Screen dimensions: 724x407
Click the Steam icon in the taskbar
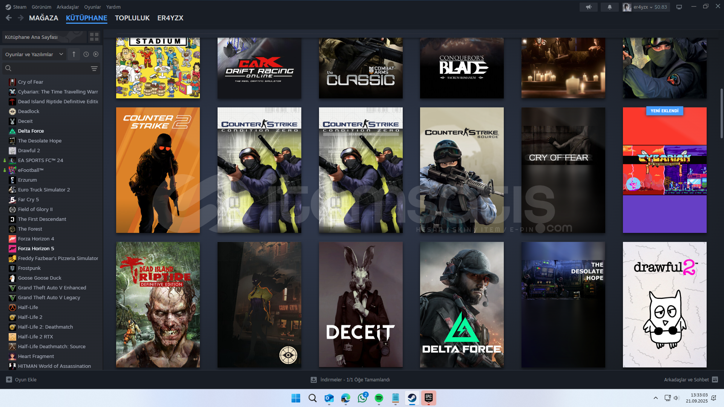click(x=412, y=398)
